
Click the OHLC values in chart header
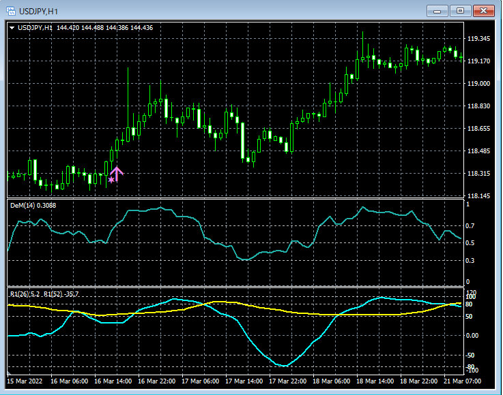(104, 28)
